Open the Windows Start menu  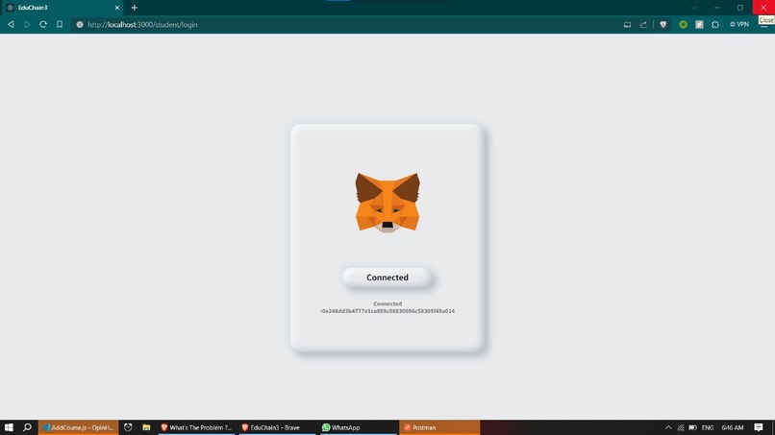point(9,427)
